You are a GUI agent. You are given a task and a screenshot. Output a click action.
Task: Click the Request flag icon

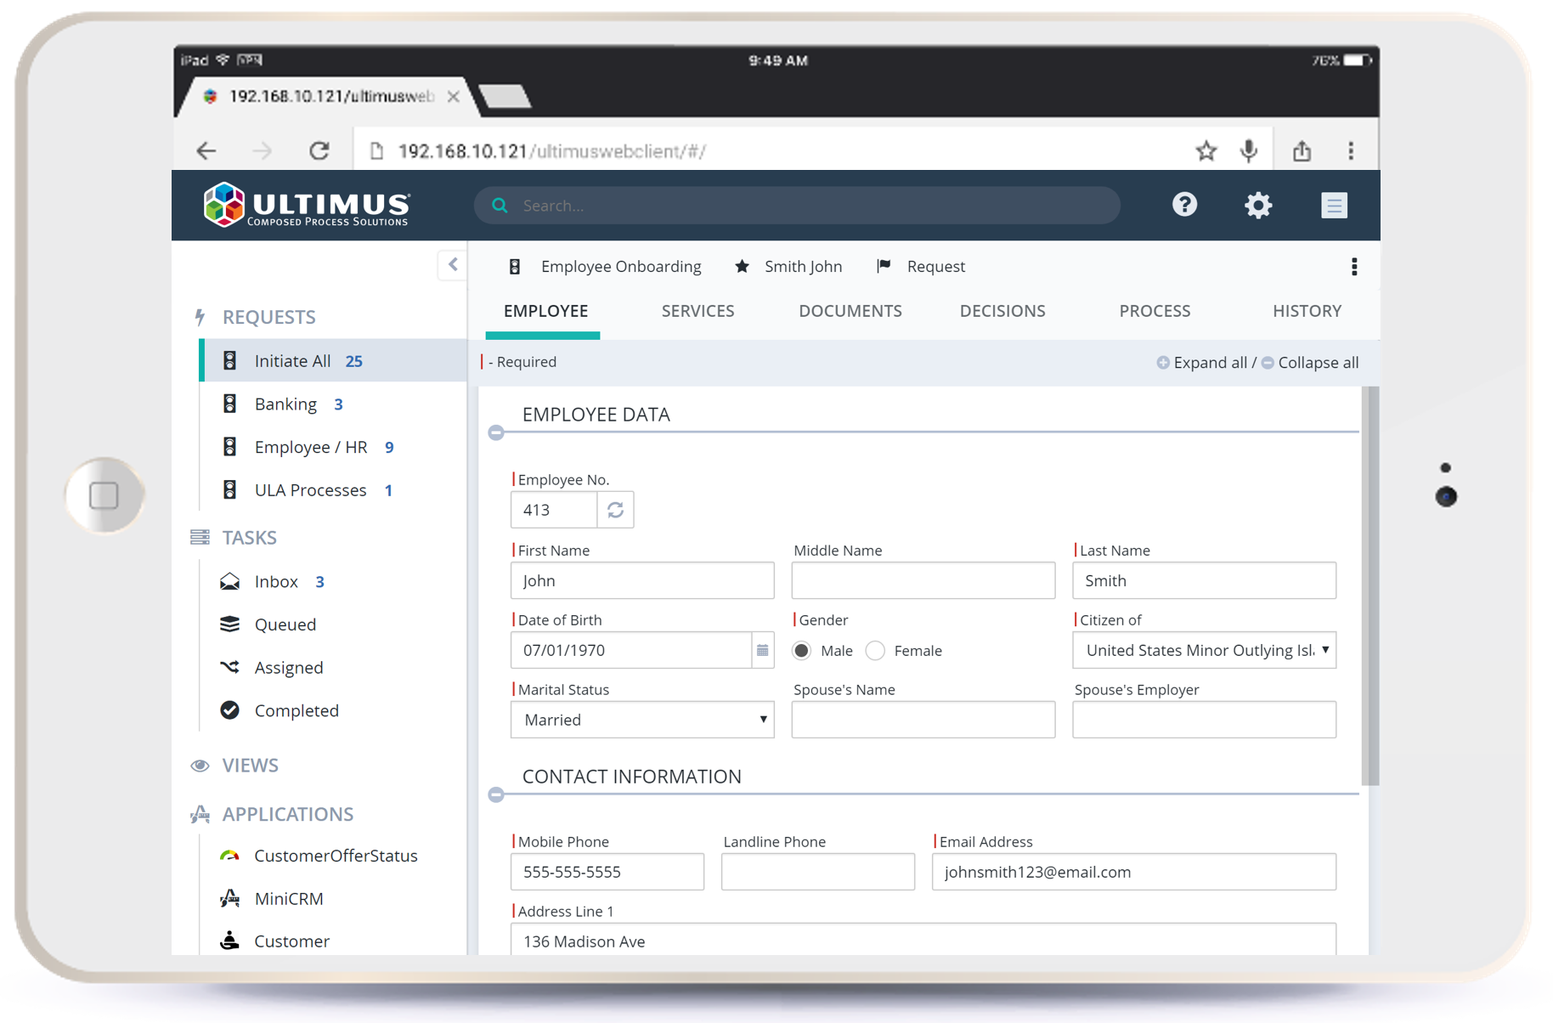click(884, 266)
